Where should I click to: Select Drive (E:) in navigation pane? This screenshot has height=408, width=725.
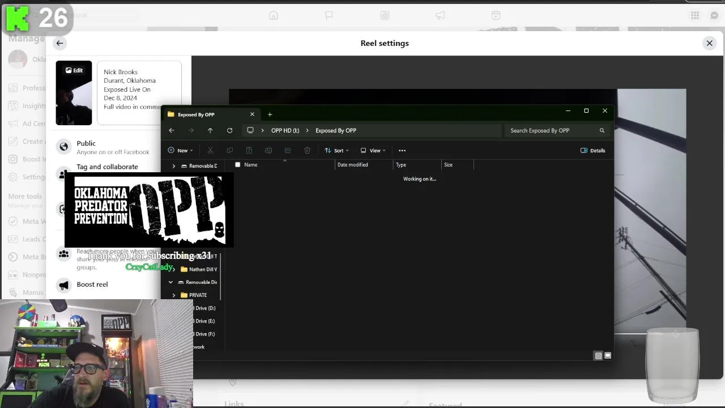click(204, 321)
